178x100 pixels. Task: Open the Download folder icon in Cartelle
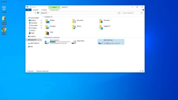pos(101,21)
